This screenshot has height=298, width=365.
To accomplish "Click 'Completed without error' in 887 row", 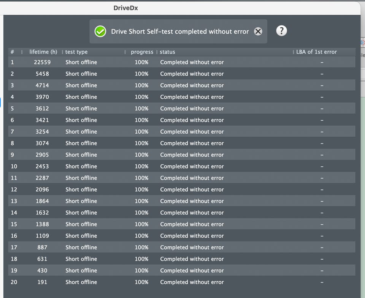I will click(x=192, y=248).
